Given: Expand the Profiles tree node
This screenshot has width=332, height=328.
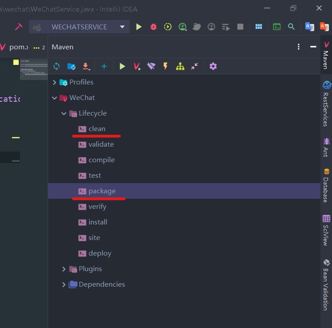Looking at the screenshot, I should 55,82.
